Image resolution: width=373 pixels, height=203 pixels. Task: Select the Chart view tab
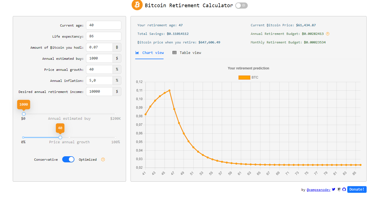[x=150, y=53]
